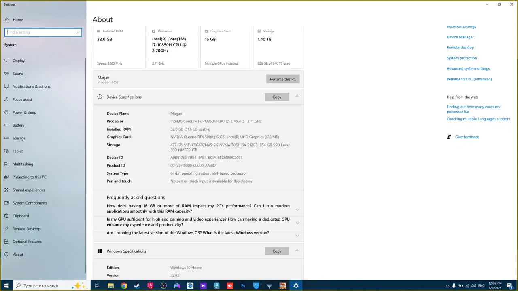The width and height of the screenshot is (518, 291).
Task: Click the microphone tray icon
Action: 454,286
